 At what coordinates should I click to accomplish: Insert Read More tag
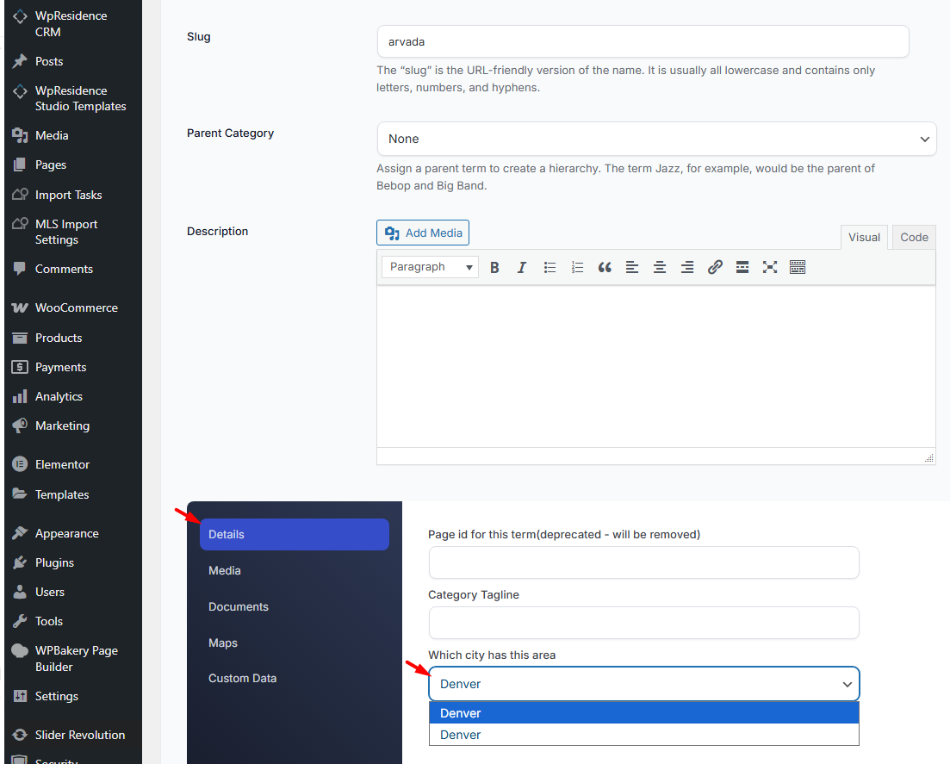742,267
